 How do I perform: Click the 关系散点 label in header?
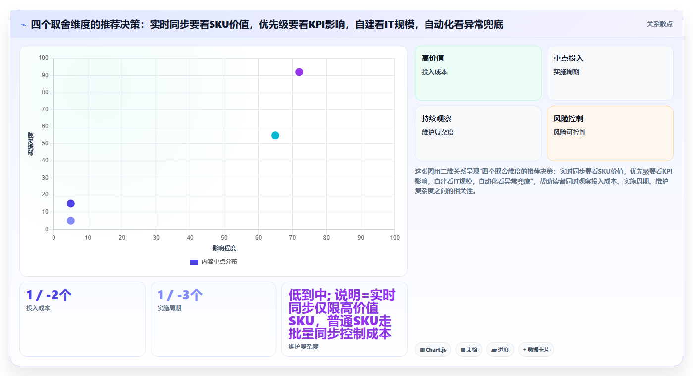coord(659,24)
